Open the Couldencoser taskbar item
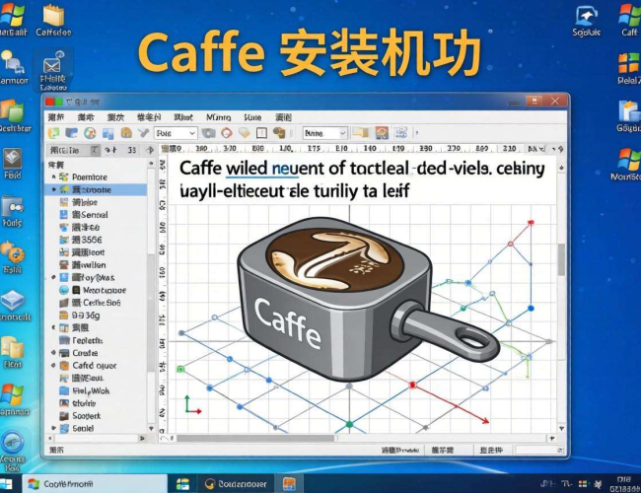Image resolution: width=641 pixels, height=493 pixels. [x=236, y=484]
